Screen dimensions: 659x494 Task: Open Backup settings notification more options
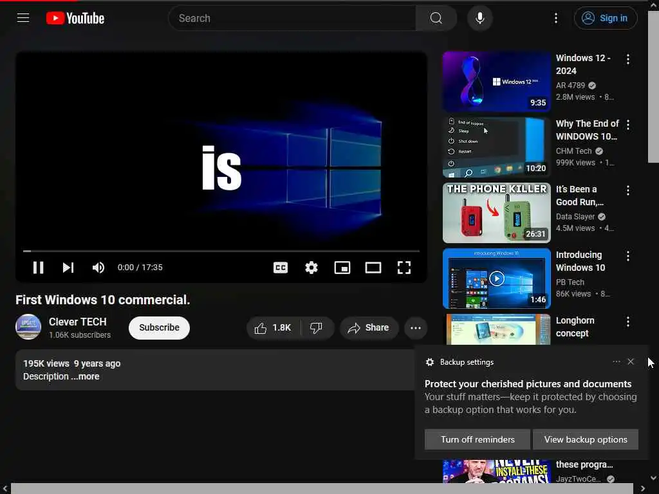click(616, 361)
